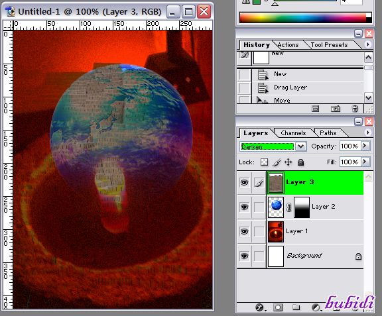This screenshot has height=316, width=382.
Task: Click the New history state icon
Action: pyautogui.click(x=263, y=75)
